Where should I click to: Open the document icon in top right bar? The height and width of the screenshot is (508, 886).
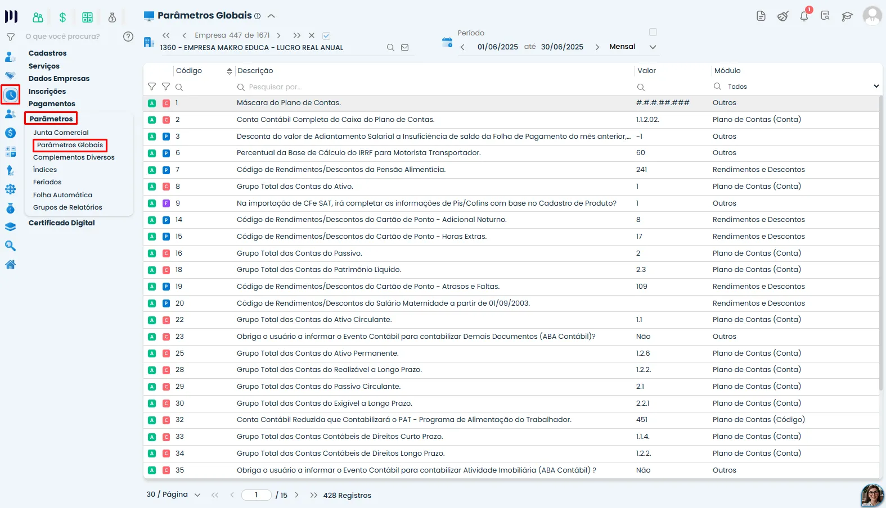[x=761, y=16]
